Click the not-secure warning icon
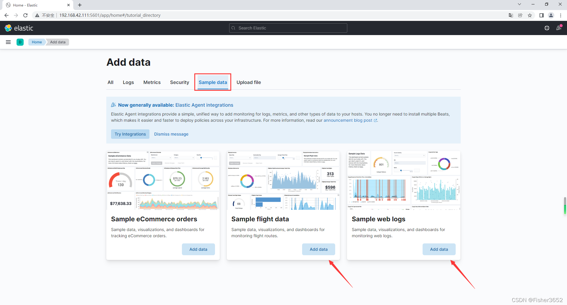Screen dimensions: 567x305 pyautogui.click(x=37, y=15)
